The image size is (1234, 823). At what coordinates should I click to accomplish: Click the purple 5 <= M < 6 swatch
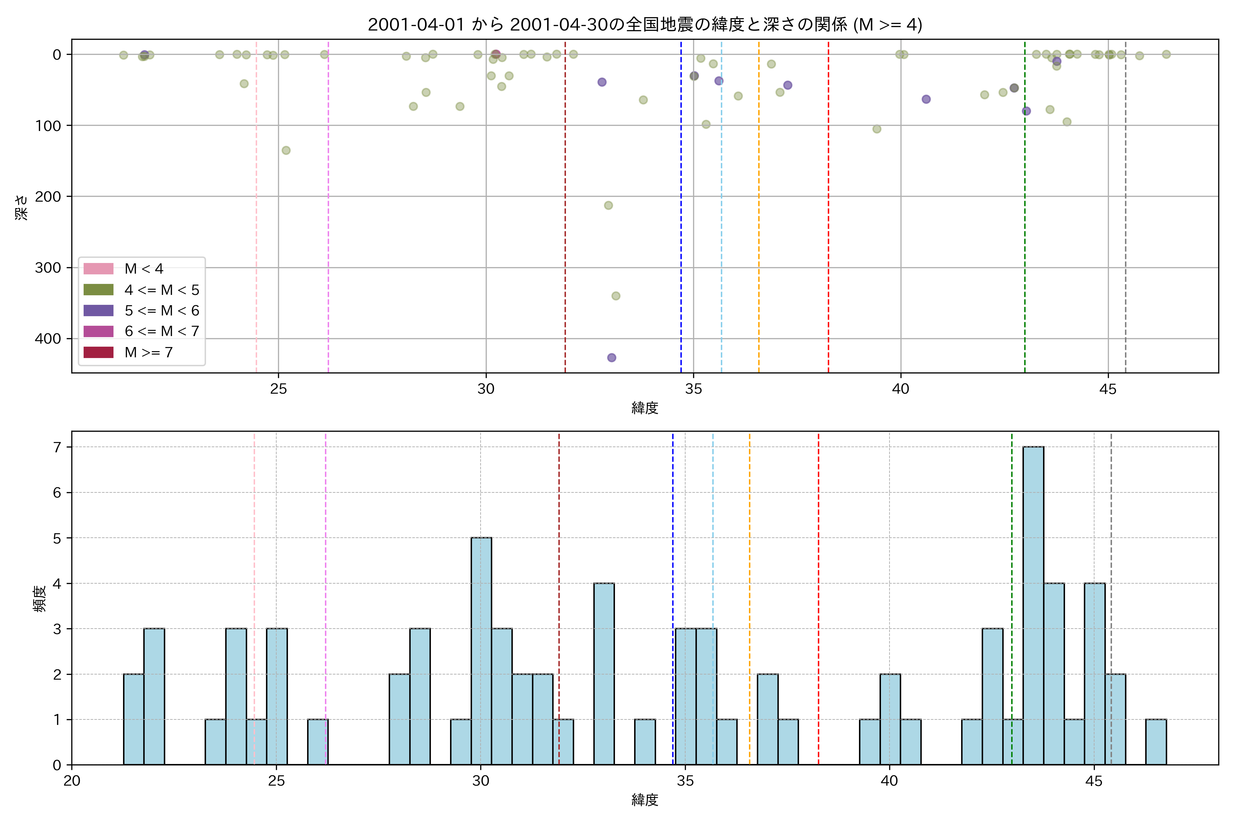(x=98, y=311)
